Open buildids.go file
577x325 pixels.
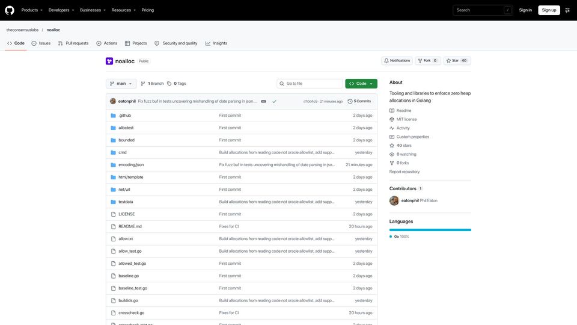click(x=128, y=301)
